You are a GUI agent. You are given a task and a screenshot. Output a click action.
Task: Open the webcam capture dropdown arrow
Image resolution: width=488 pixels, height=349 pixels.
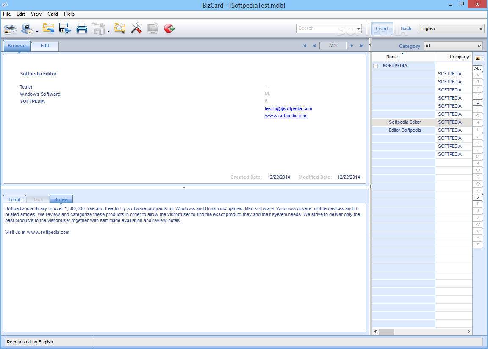pos(37,31)
